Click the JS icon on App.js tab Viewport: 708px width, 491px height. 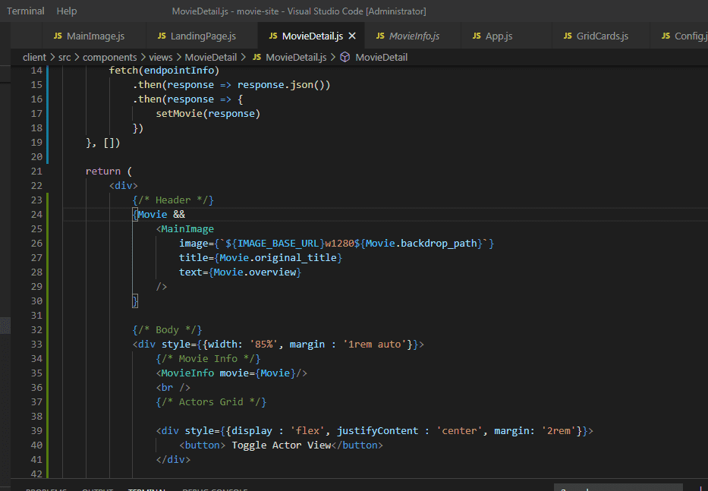(477, 36)
